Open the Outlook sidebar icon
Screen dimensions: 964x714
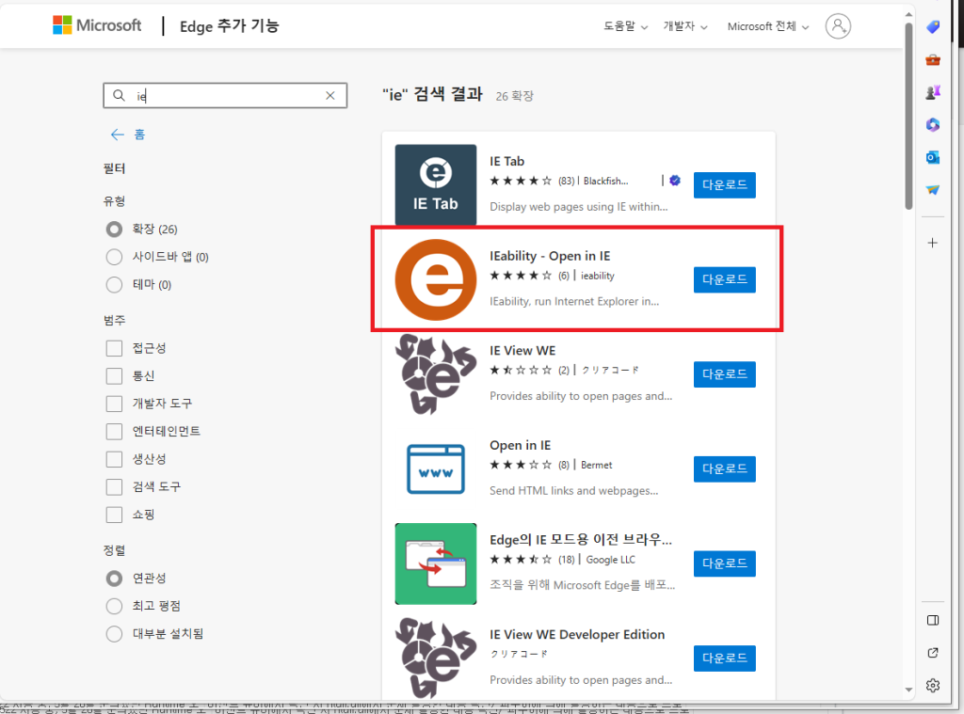(933, 157)
